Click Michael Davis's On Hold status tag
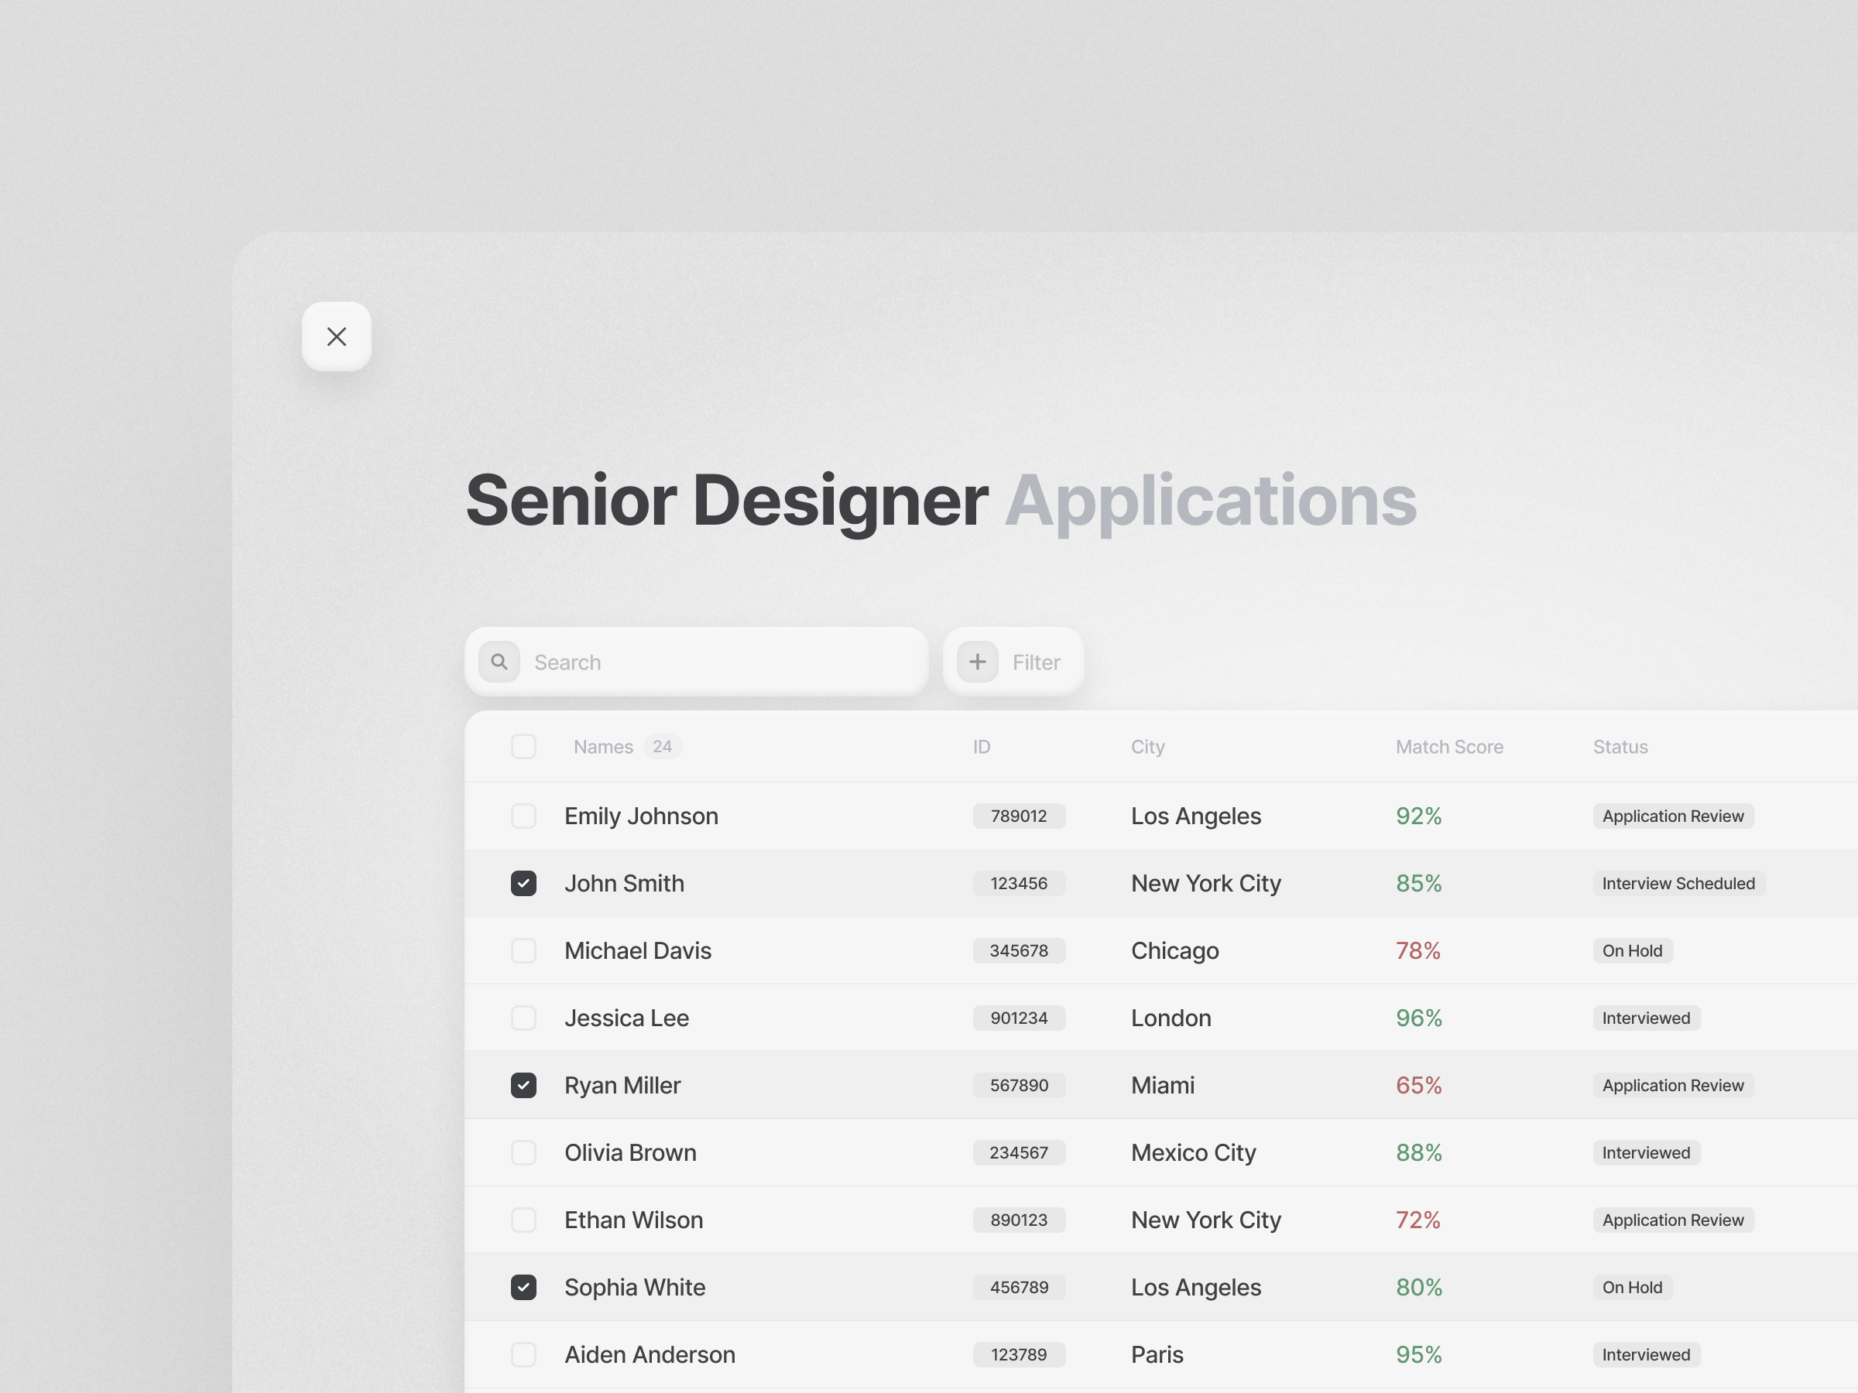The image size is (1858, 1393). [x=1632, y=950]
